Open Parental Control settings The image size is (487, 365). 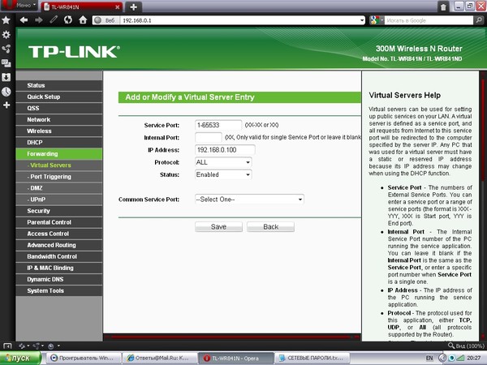tap(59, 222)
